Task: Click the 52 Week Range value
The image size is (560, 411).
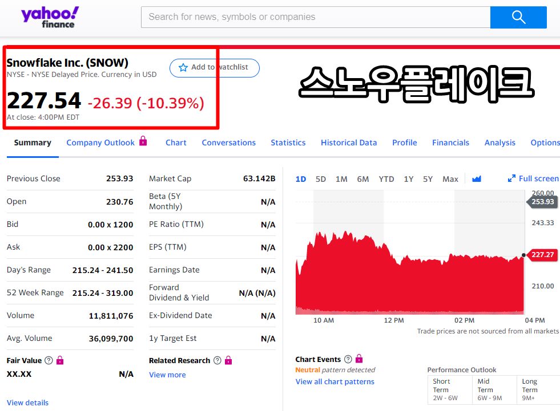Action: click(103, 293)
